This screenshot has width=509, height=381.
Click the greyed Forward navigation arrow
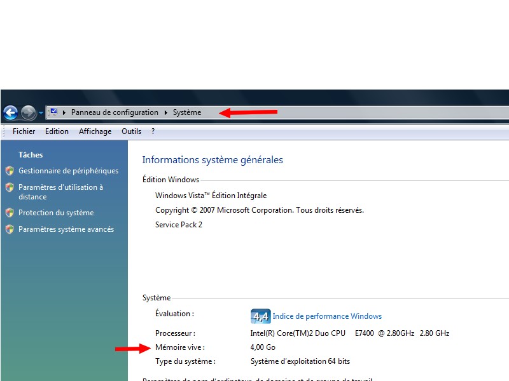pyautogui.click(x=28, y=113)
